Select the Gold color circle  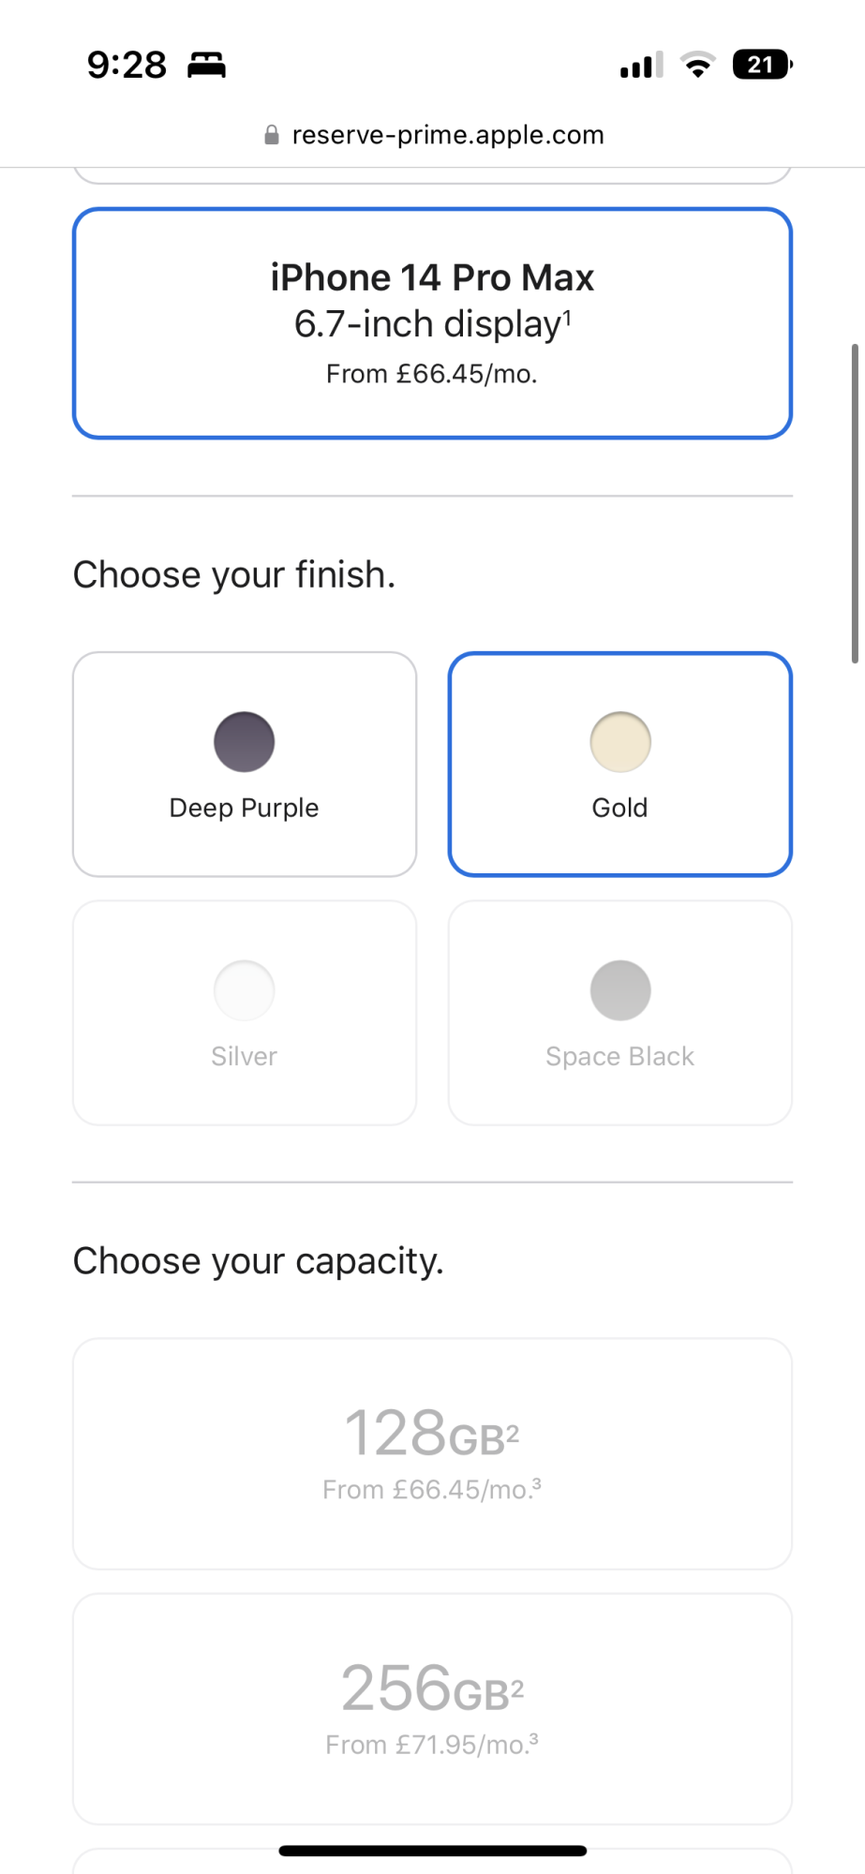pyautogui.click(x=620, y=742)
